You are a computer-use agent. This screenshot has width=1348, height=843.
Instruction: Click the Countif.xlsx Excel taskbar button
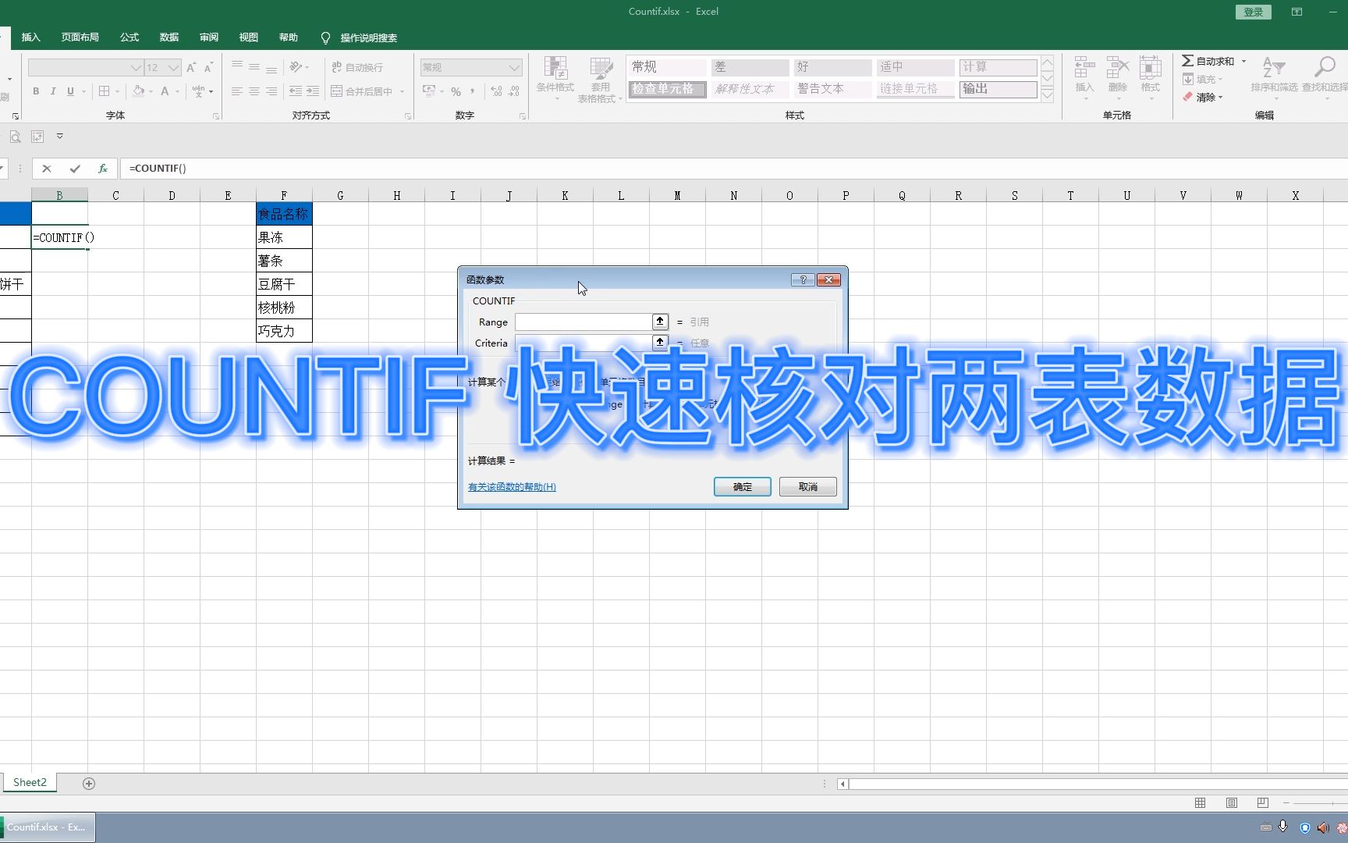click(48, 827)
